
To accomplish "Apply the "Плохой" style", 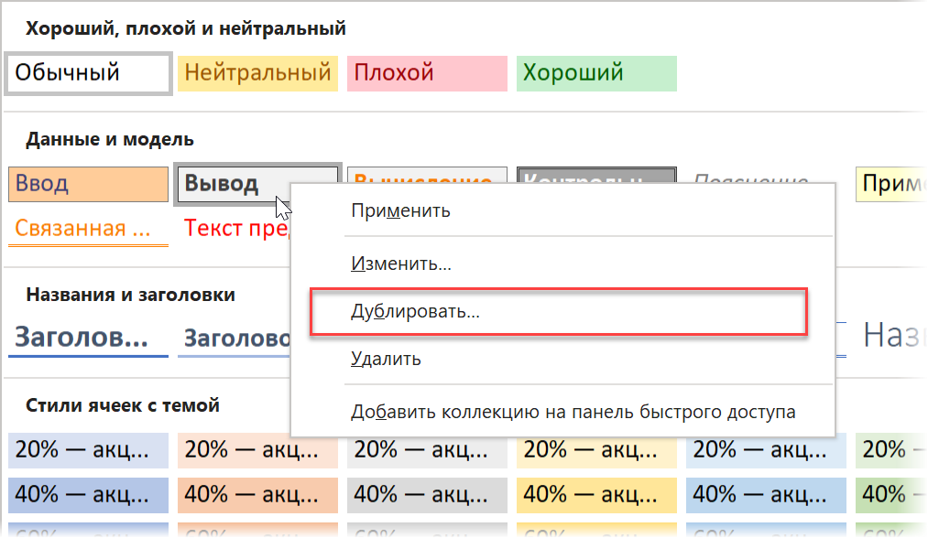I will click(x=427, y=73).
